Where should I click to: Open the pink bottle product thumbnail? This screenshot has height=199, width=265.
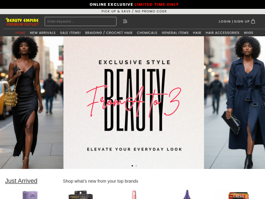[x=134, y=195]
